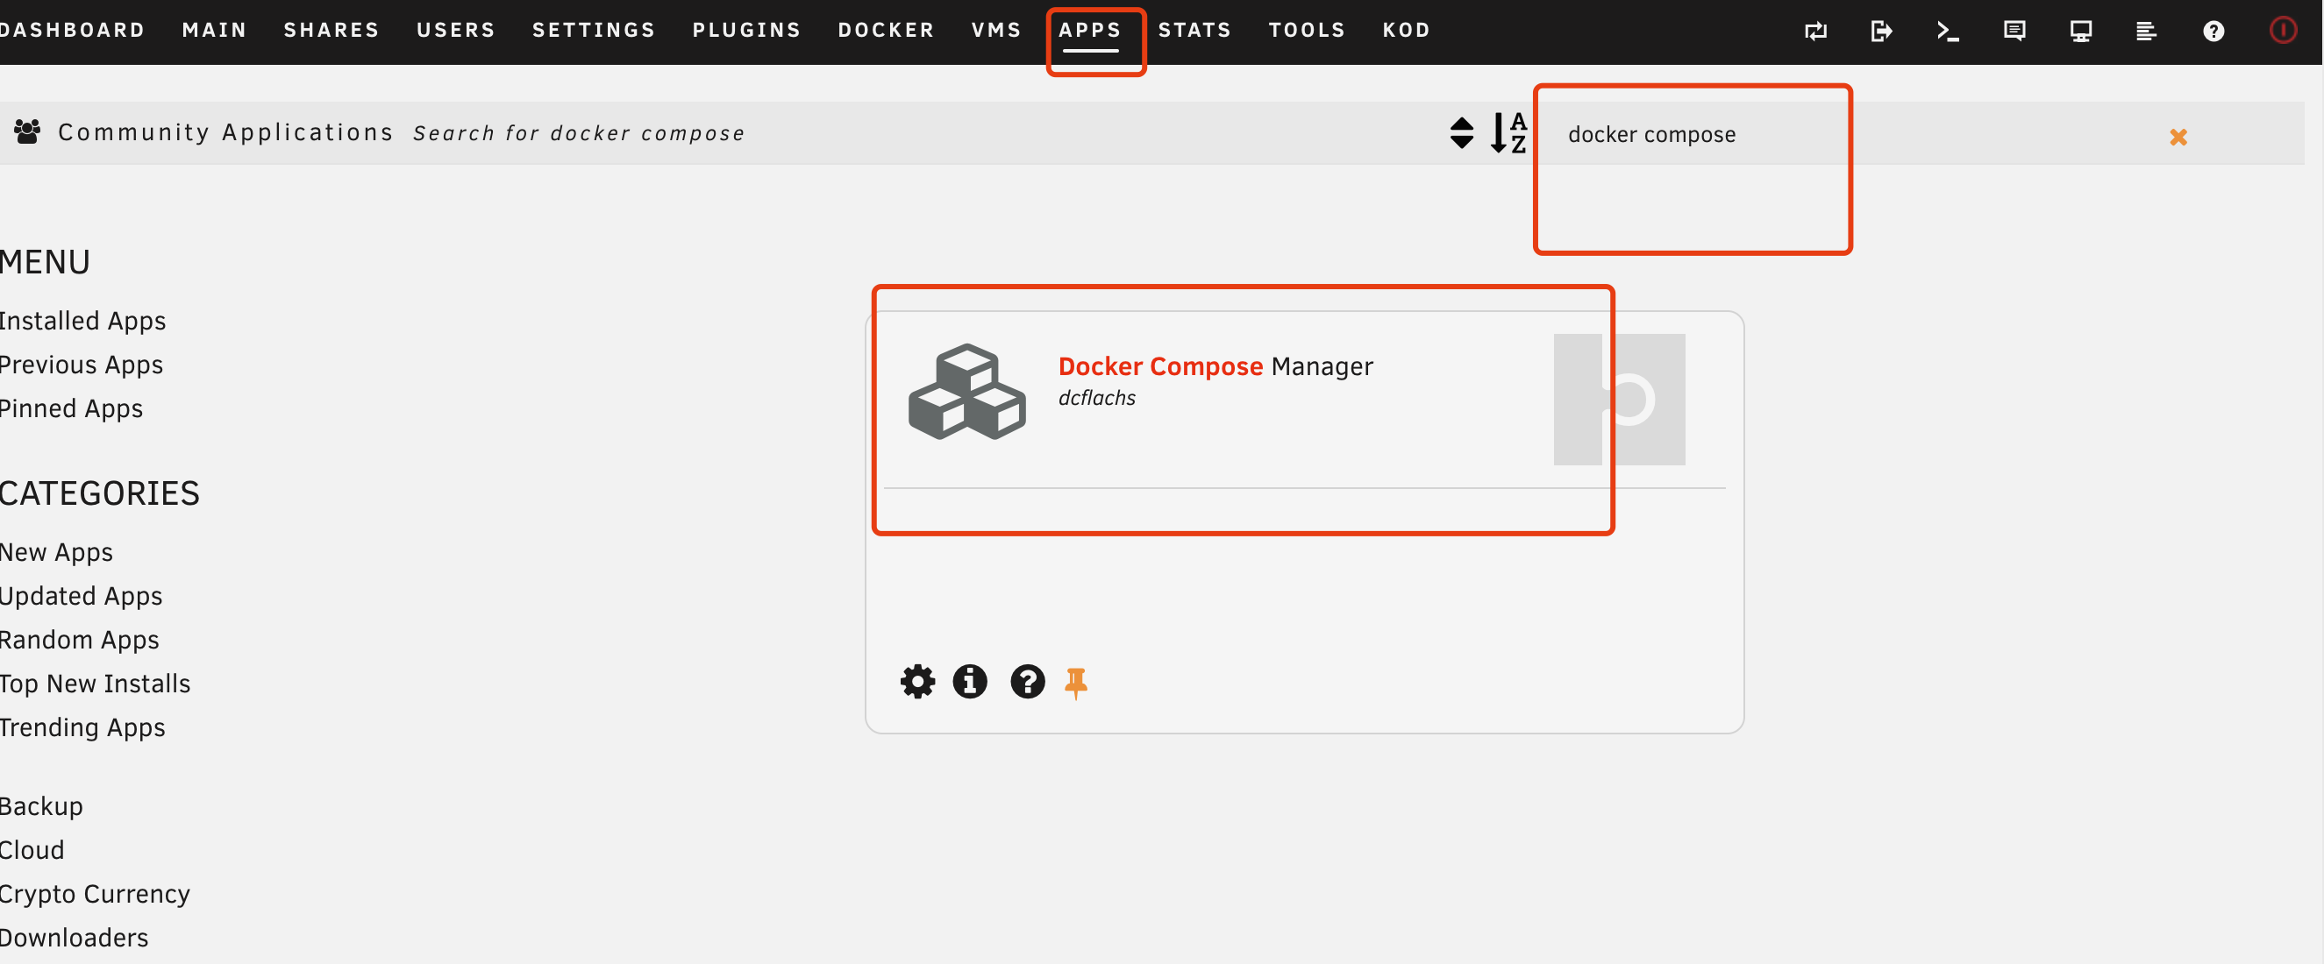Open the Trending Apps category
This screenshot has height=964, width=2324.
83,727
